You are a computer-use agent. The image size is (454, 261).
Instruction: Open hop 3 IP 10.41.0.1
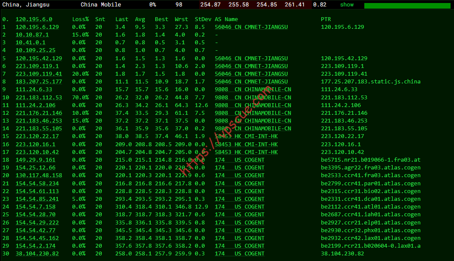pos(31,43)
